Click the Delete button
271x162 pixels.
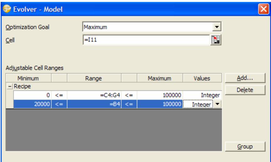click(245, 90)
